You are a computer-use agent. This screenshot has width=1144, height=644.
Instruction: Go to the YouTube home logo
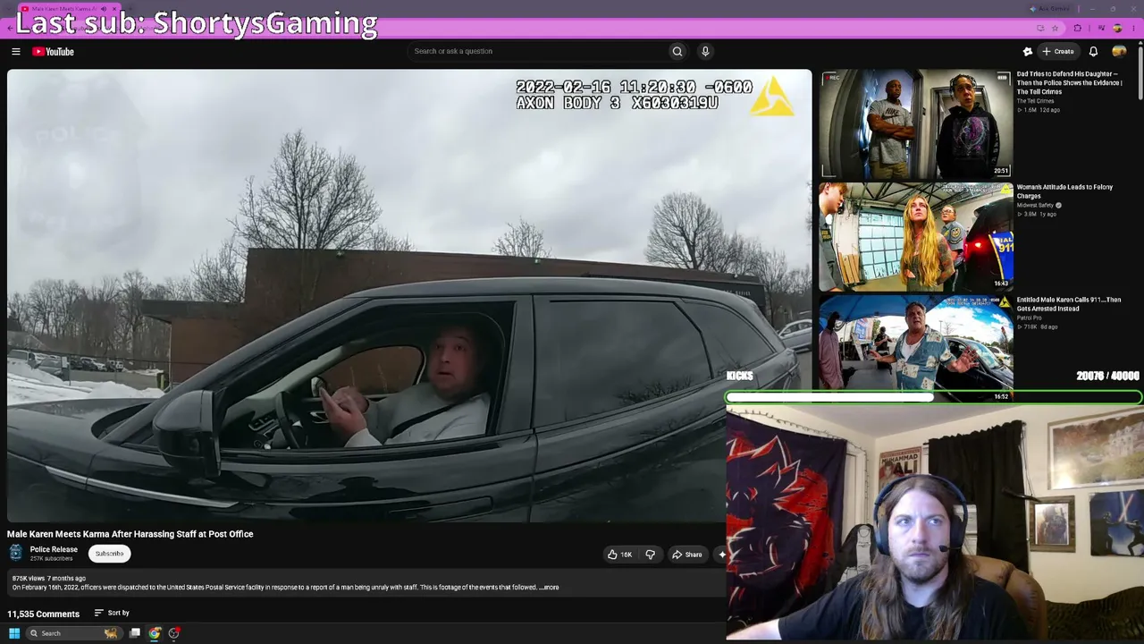[54, 52]
